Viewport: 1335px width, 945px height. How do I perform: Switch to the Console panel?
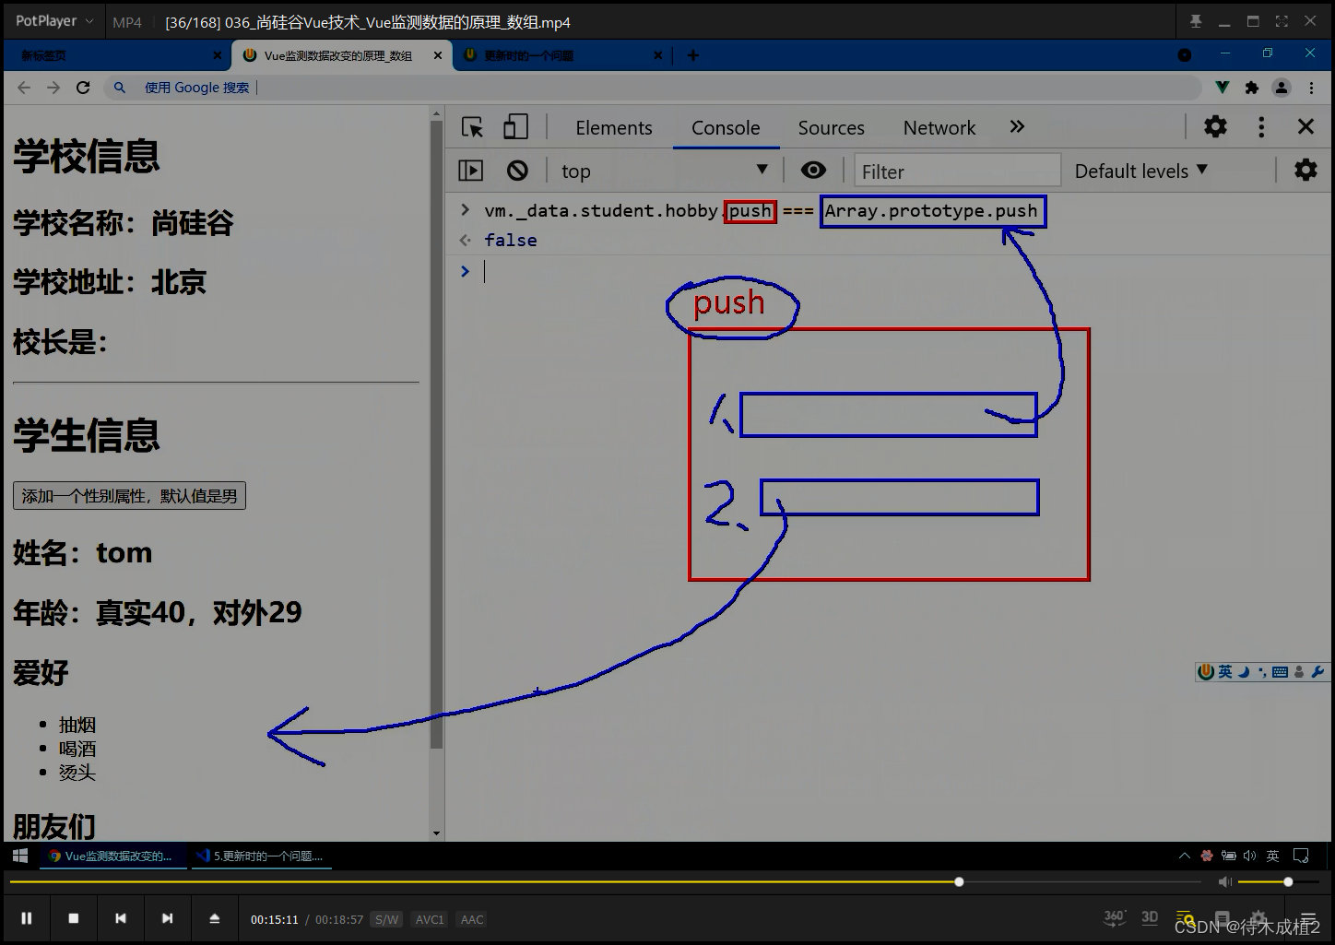[726, 128]
